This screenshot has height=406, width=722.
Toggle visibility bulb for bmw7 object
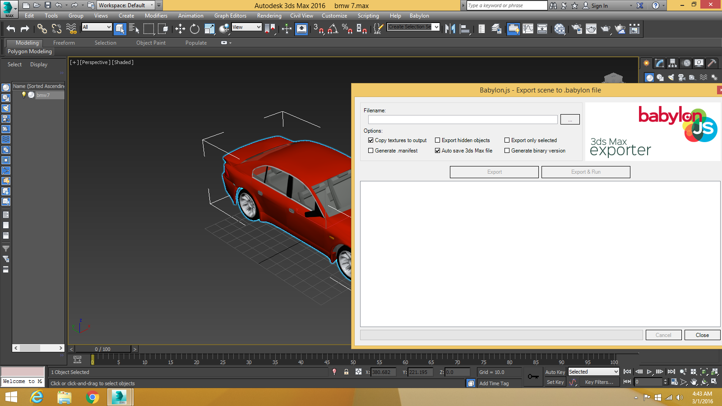(x=24, y=95)
